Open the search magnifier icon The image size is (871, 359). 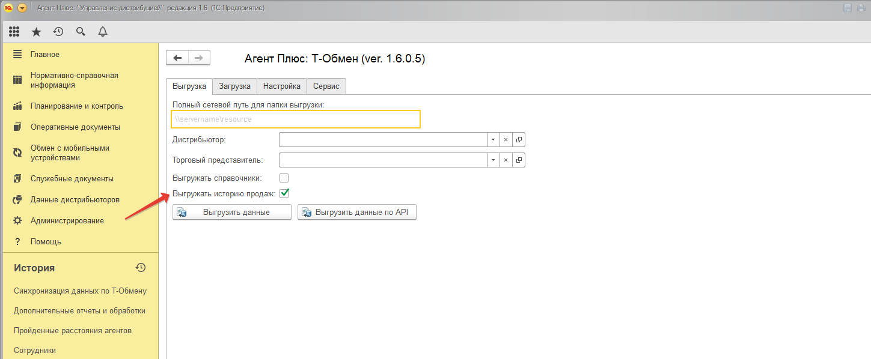(81, 31)
